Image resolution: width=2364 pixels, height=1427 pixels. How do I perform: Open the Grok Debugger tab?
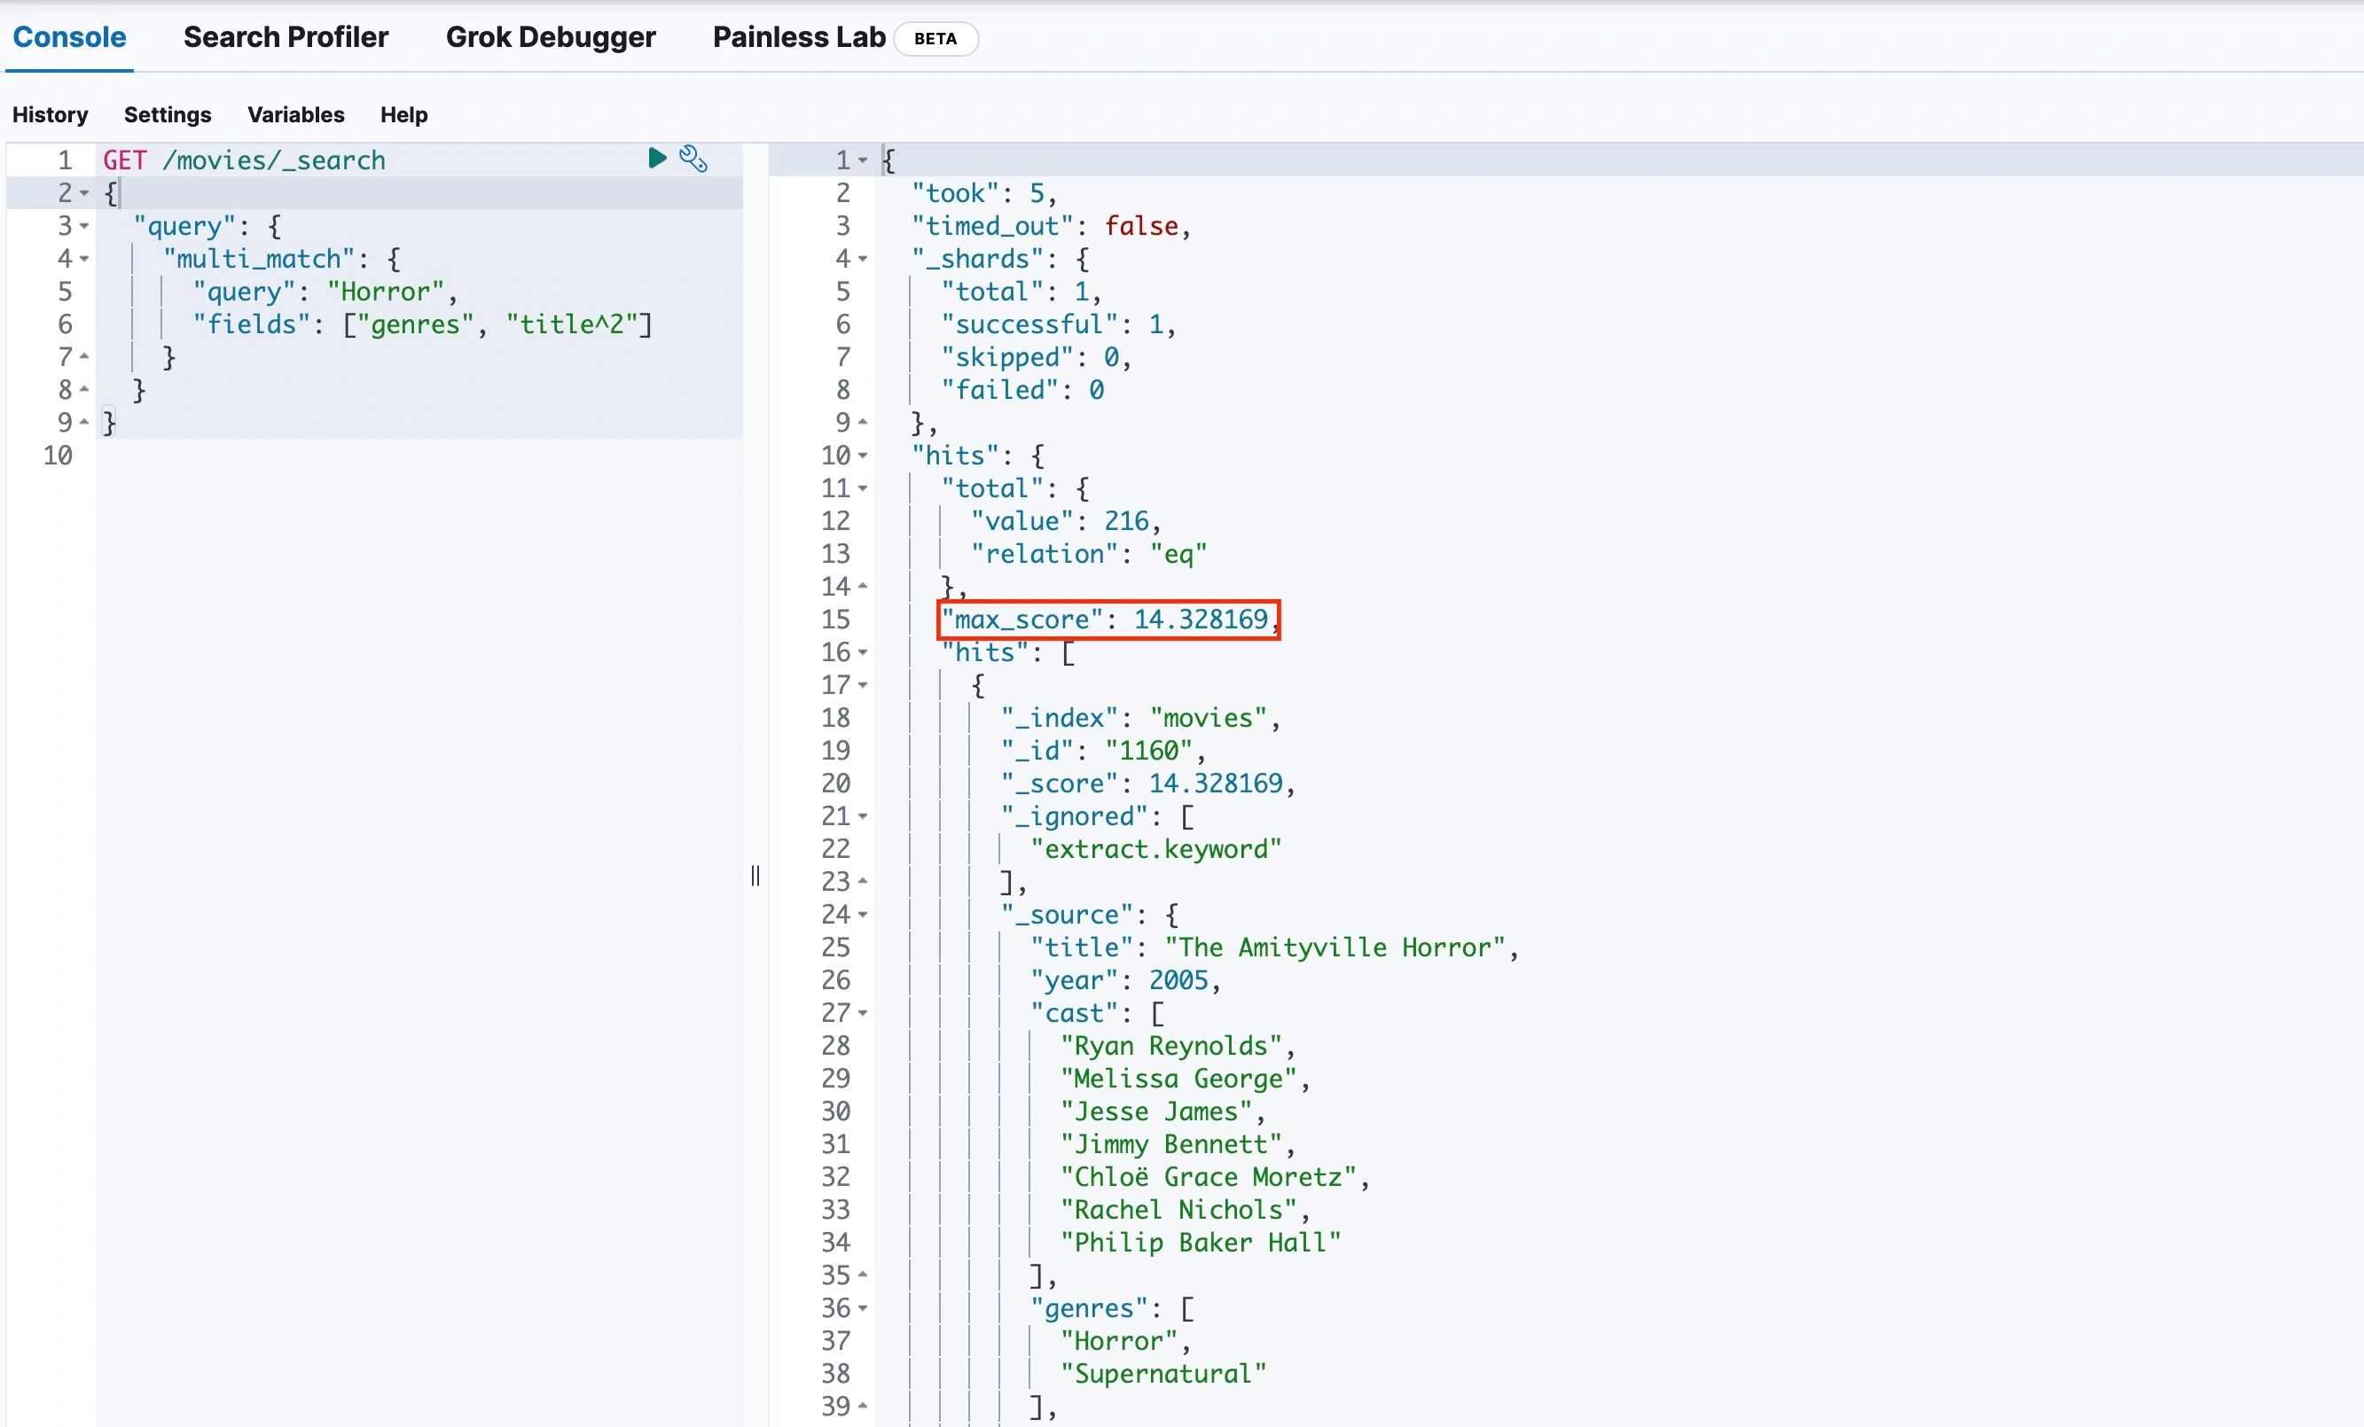(x=550, y=37)
